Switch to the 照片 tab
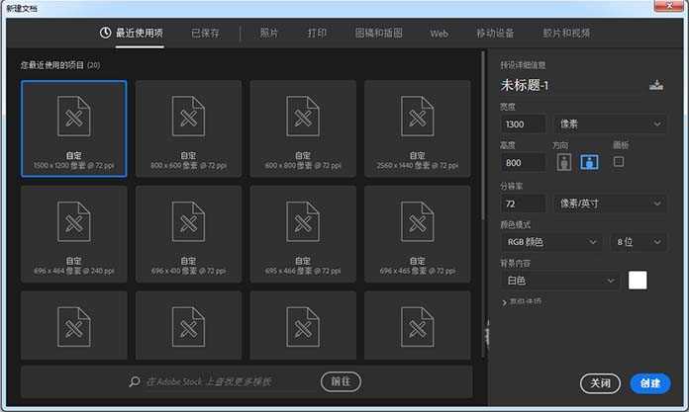The height and width of the screenshot is (412, 689). 269,33
